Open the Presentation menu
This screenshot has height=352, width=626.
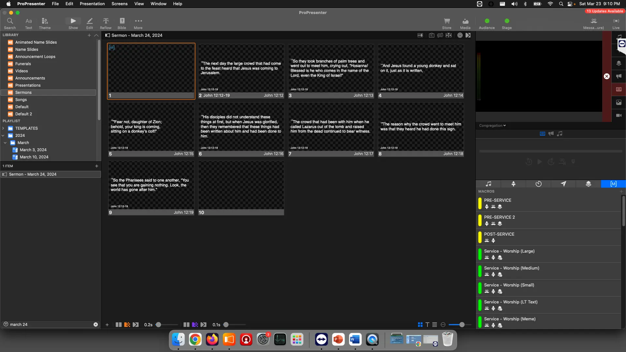point(92,4)
